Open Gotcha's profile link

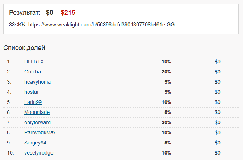(x=33, y=72)
